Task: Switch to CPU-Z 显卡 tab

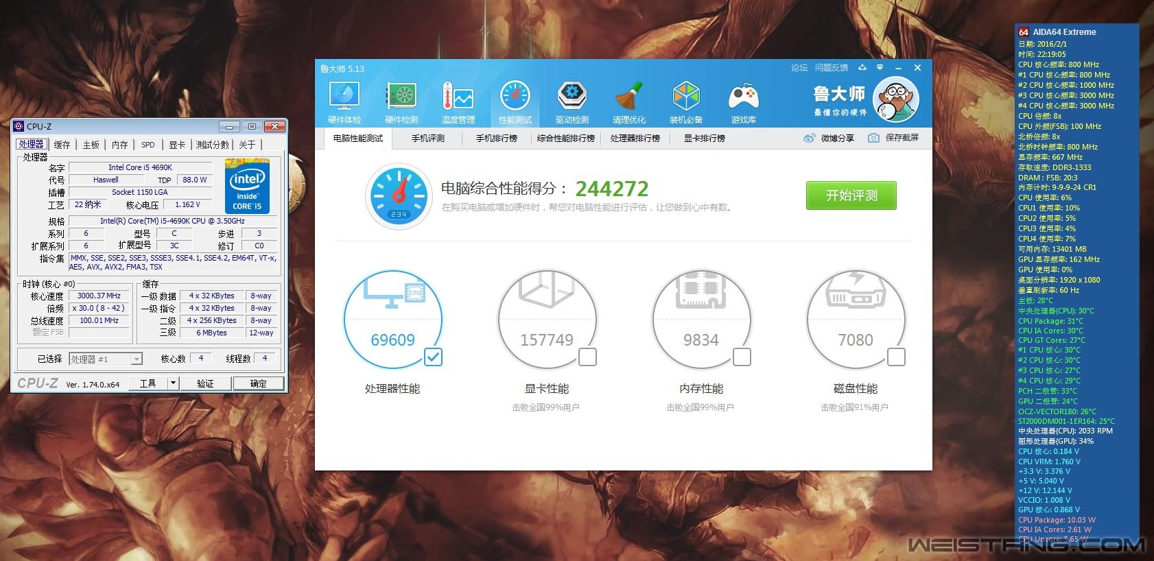Action: (177, 145)
